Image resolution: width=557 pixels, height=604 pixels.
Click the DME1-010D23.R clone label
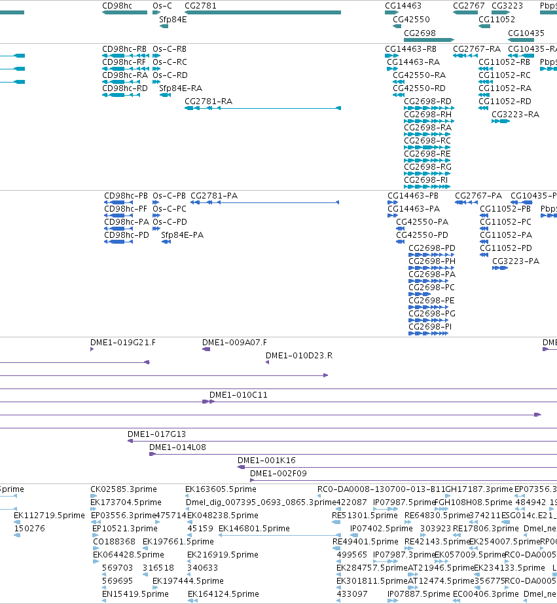tap(299, 356)
